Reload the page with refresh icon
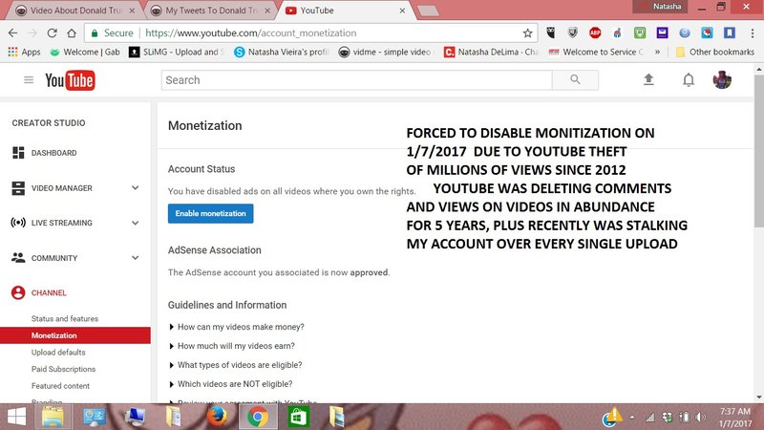This screenshot has width=764, height=430. pos(53,32)
